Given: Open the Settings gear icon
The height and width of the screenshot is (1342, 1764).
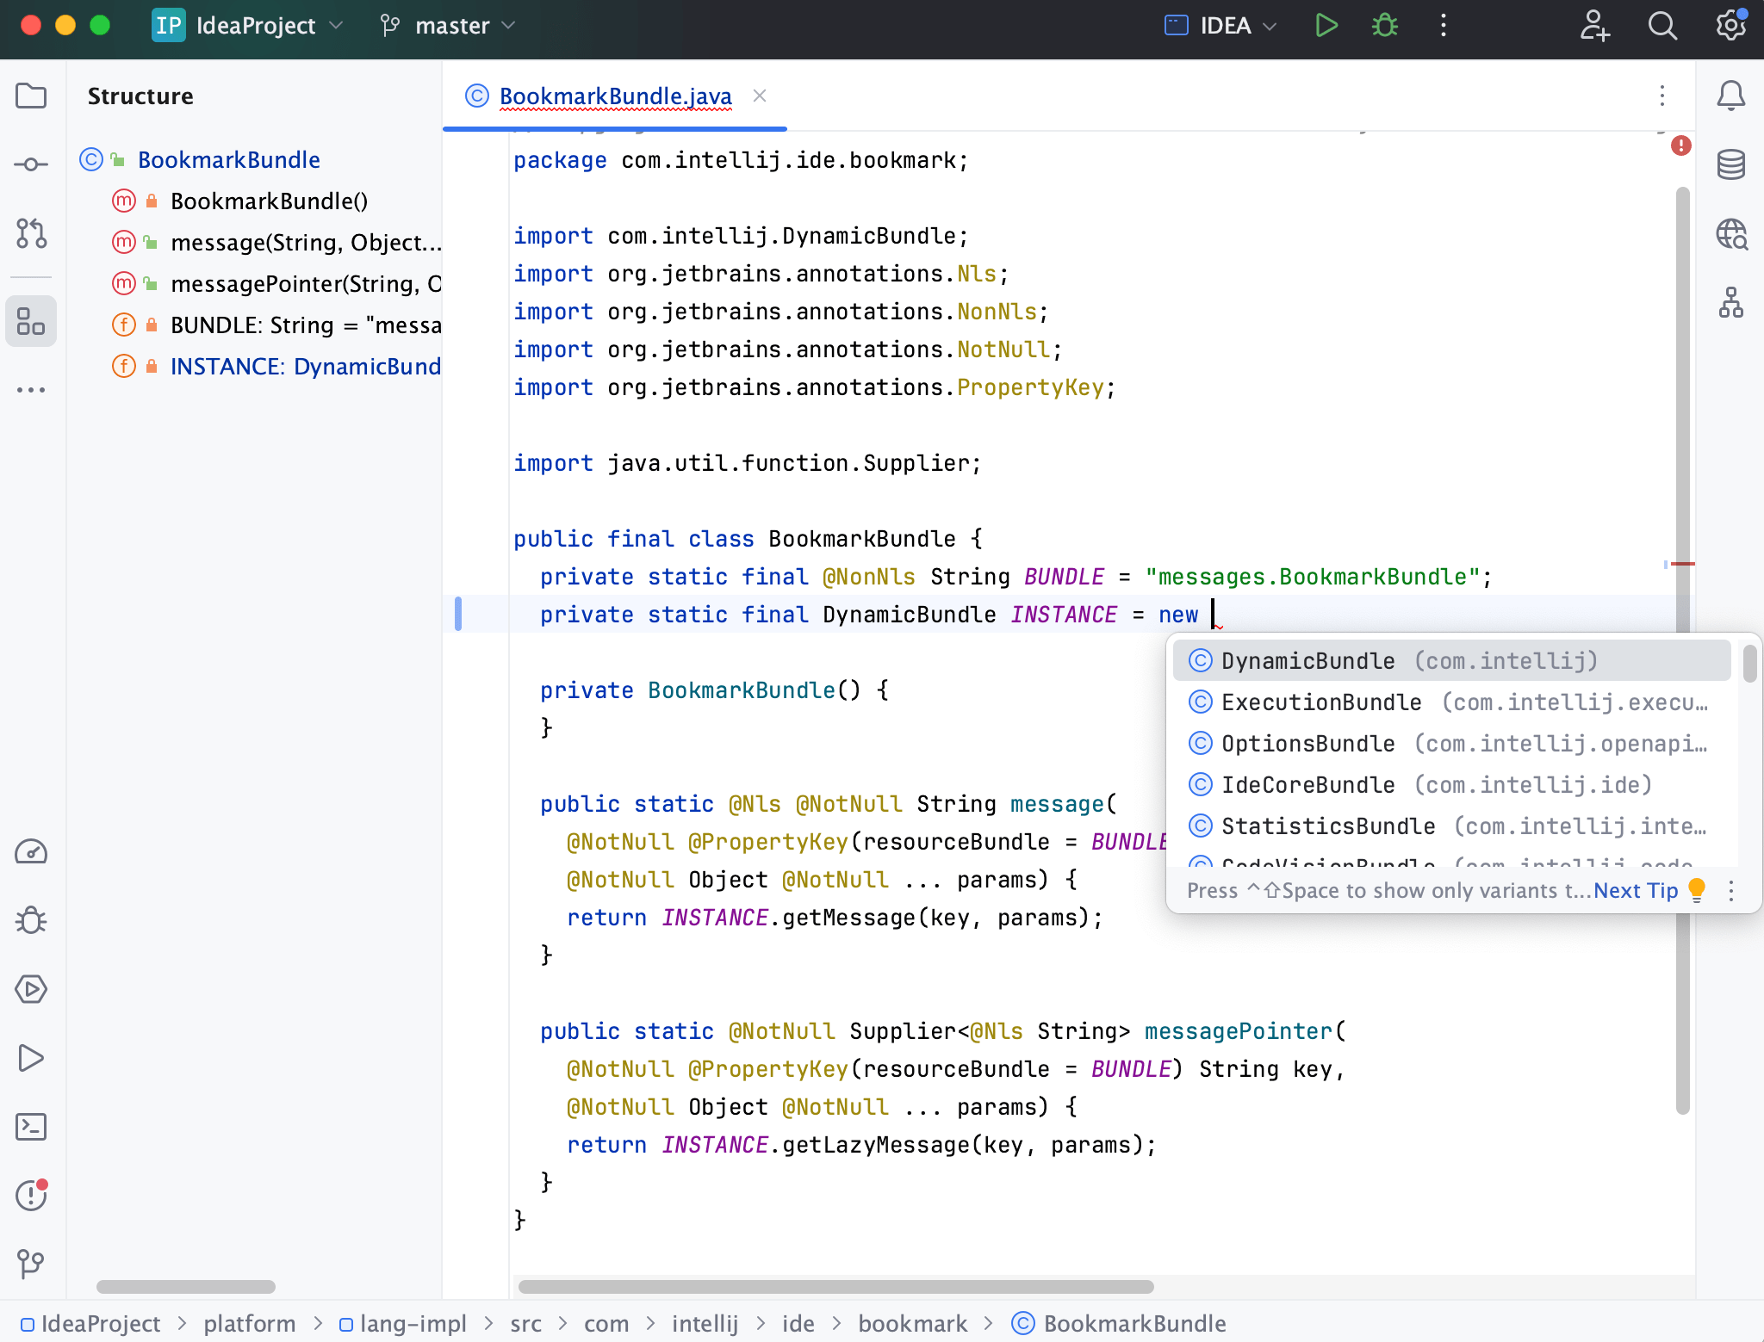Looking at the screenshot, I should [x=1730, y=27].
